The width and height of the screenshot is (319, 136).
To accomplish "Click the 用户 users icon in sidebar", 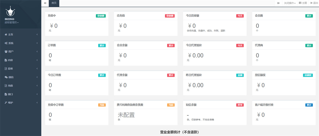I will [6, 52].
